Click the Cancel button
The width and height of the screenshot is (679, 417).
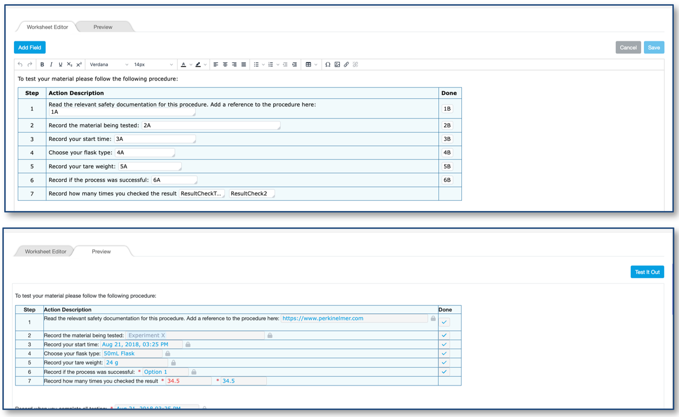click(x=628, y=48)
